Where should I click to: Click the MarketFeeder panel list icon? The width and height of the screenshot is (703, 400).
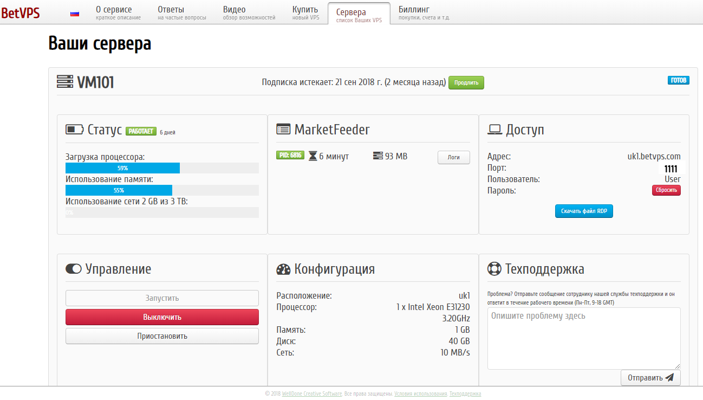coord(283,130)
